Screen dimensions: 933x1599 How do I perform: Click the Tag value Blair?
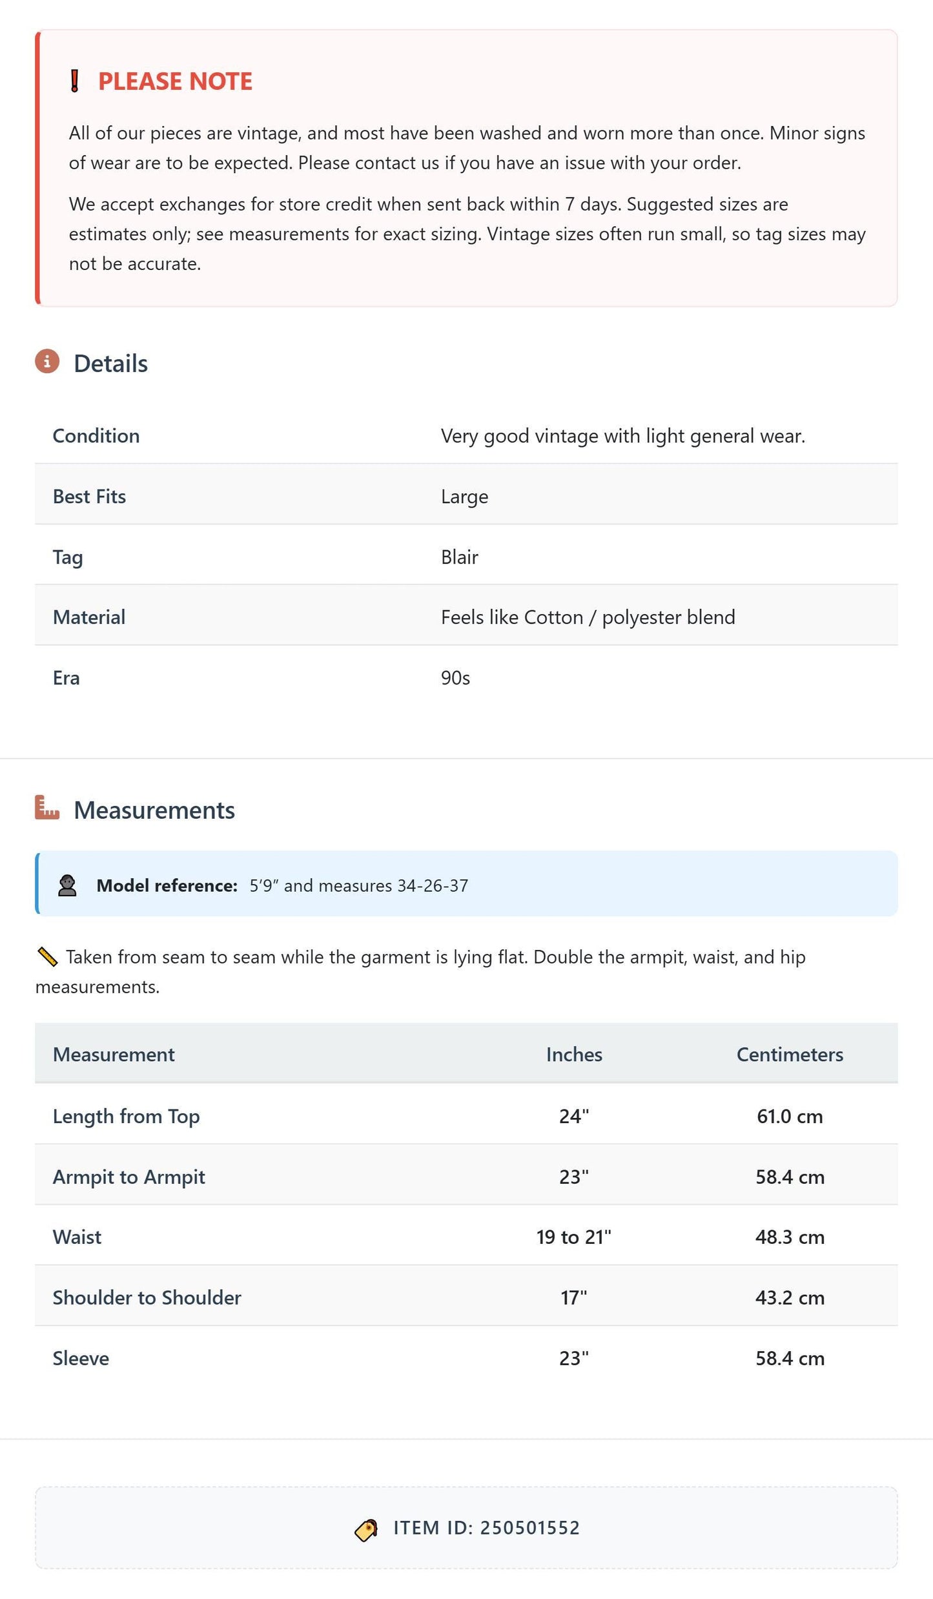click(x=460, y=557)
